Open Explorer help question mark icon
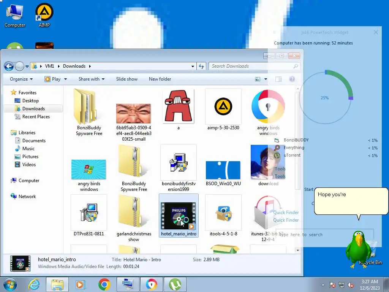 pyautogui.click(x=292, y=79)
